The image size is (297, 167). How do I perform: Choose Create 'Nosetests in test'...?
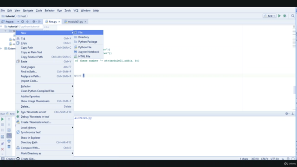point(45,122)
